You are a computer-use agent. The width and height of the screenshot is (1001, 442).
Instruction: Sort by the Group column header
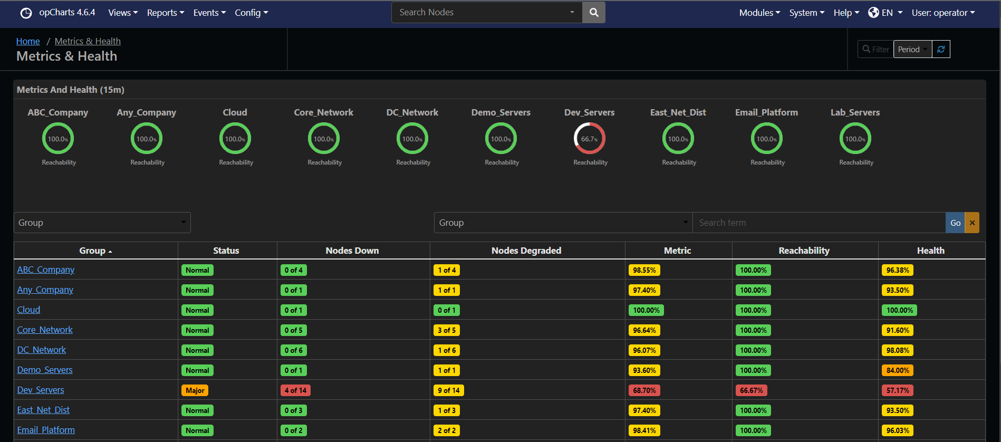95,251
